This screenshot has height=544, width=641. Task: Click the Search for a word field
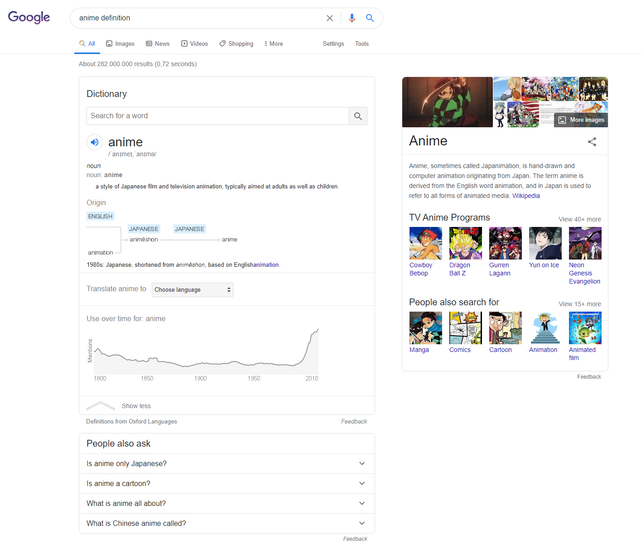(217, 116)
